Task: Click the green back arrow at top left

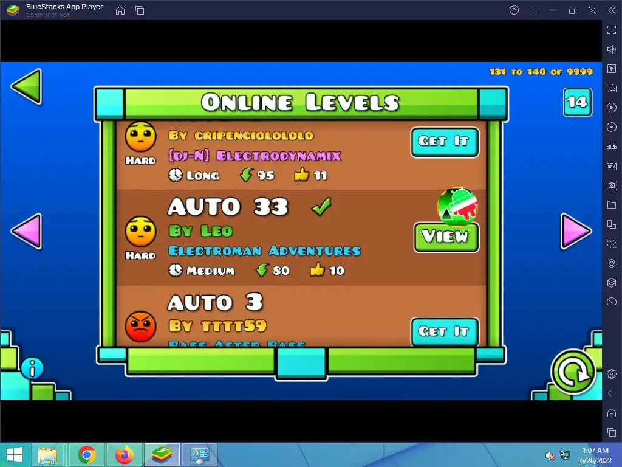Action: [x=27, y=86]
